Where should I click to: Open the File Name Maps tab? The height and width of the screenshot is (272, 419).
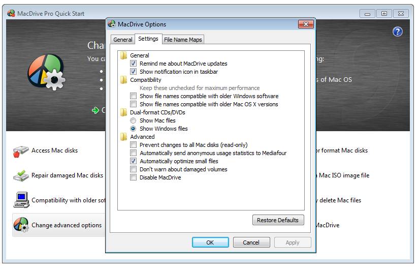(x=183, y=40)
